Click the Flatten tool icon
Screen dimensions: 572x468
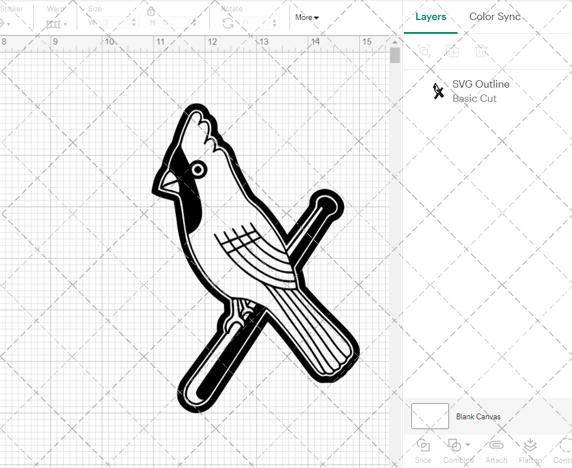(530, 446)
